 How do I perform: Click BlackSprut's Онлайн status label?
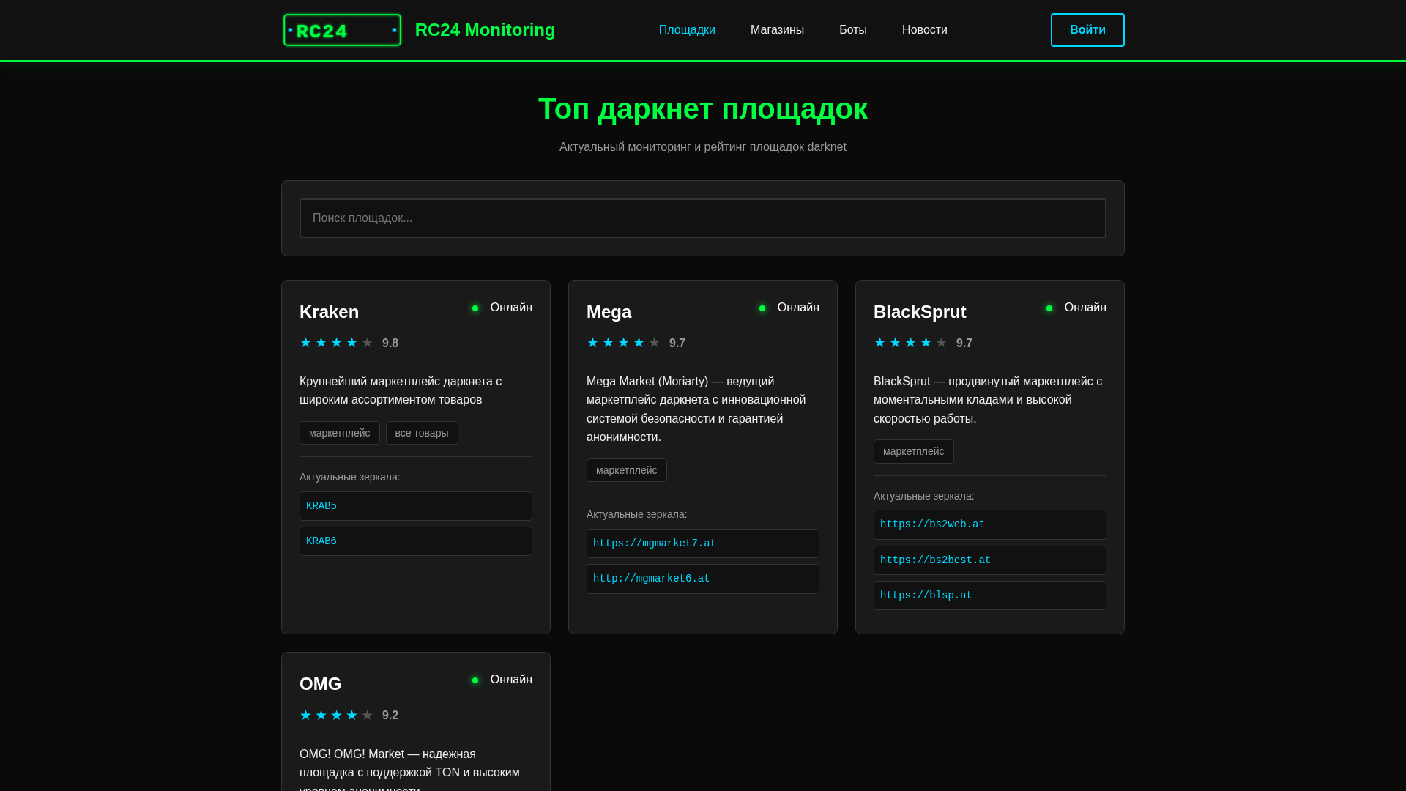pos(1085,308)
